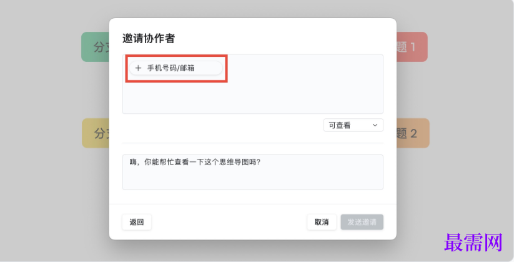514x262 pixels.
Task: Click the plus icon for adding a collaborator
Action: 138,68
